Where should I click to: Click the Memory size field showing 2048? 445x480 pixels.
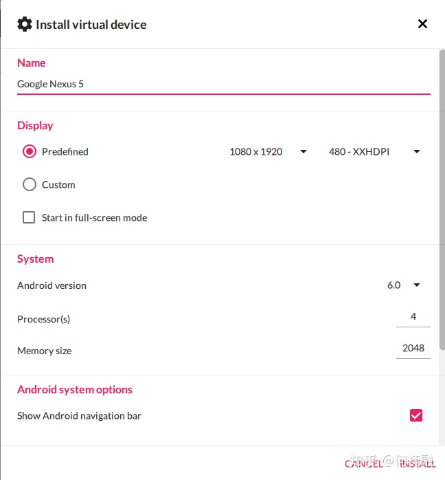click(413, 349)
